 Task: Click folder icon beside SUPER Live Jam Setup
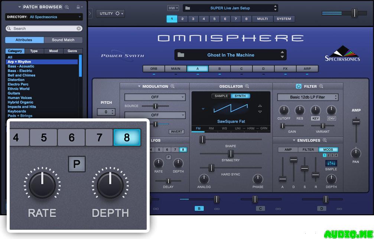point(188,8)
